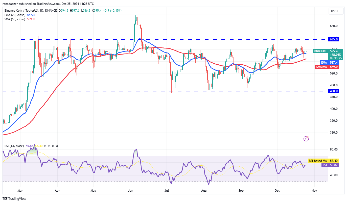347x203 pixels.
Task: Click the 320.0 price axis label
Action: click(x=334, y=133)
